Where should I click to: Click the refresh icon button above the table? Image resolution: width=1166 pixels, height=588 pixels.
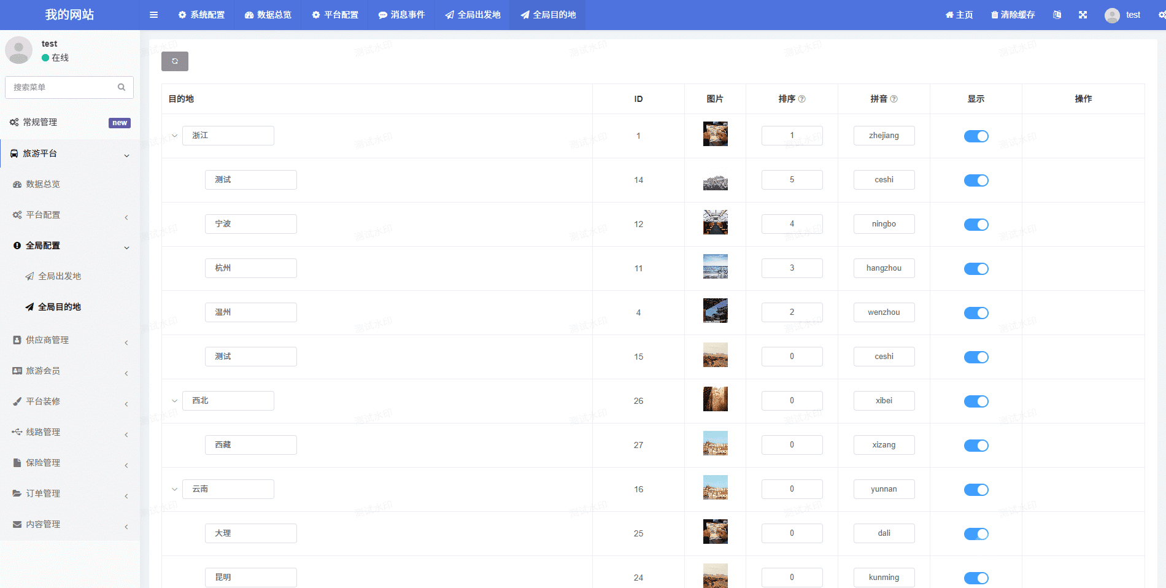[175, 61]
